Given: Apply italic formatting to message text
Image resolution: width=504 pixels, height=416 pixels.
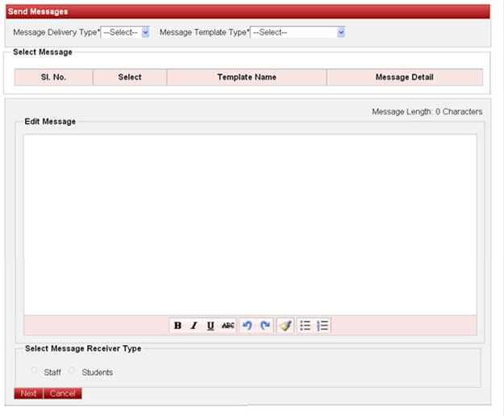Looking at the screenshot, I should (194, 326).
